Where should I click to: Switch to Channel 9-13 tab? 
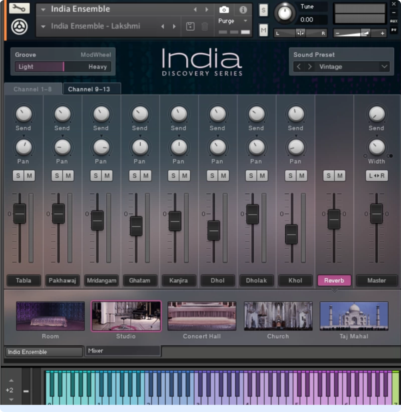tap(92, 89)
